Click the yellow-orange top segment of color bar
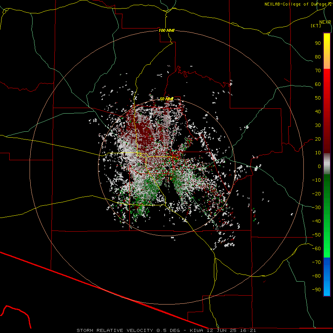The height and width of the screenshot is (333, 333). tap(327, 51)
